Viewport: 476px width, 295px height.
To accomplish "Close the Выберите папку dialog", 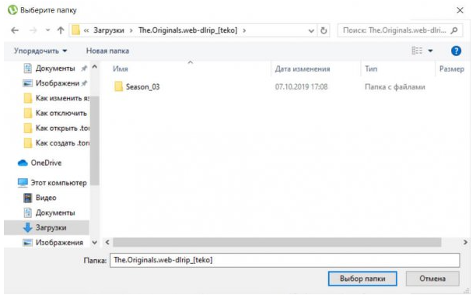I will [460, 10].
